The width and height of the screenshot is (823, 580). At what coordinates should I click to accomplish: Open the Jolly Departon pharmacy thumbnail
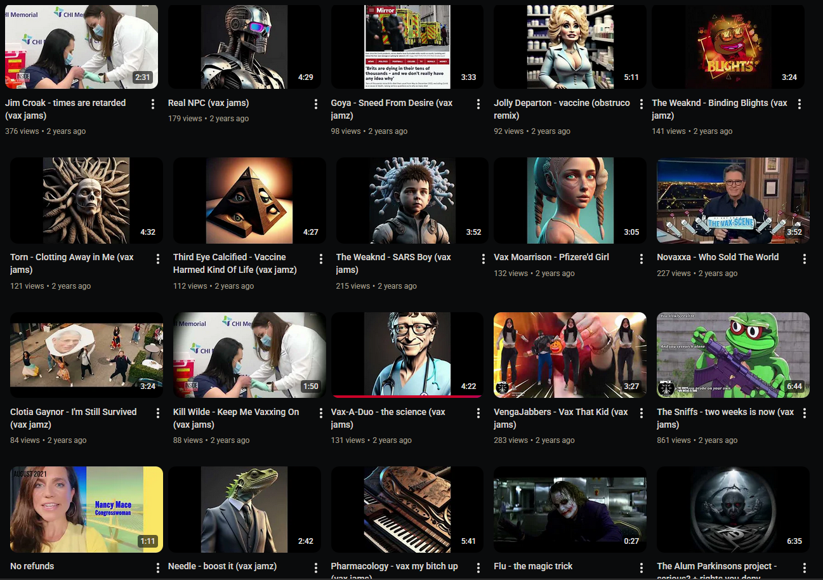pyautogui.click(x=570, y=47)
